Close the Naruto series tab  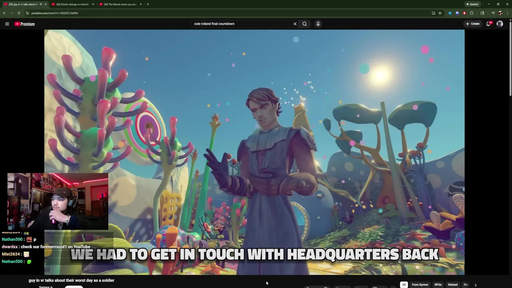[x=141, y=4]
